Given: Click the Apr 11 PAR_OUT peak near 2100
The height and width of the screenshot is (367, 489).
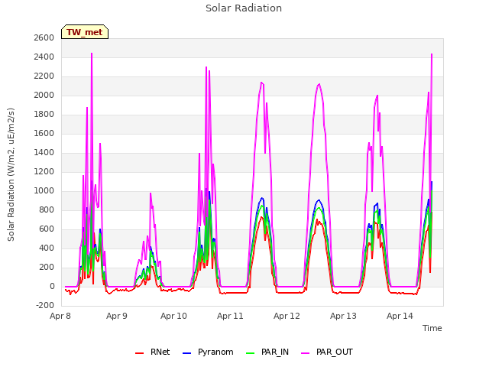Looking at the screenshot, I should click(261, 83).
